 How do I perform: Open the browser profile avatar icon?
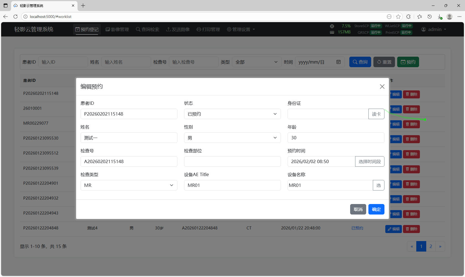(449, 17)
